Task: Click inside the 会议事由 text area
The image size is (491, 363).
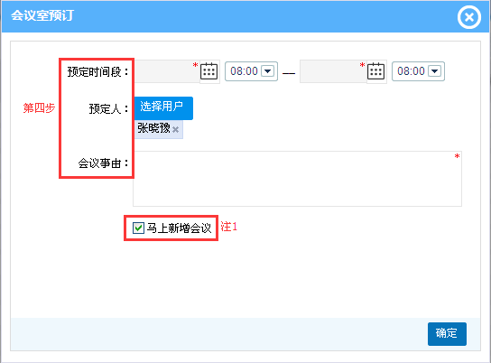Action: [x=297, y=179]
